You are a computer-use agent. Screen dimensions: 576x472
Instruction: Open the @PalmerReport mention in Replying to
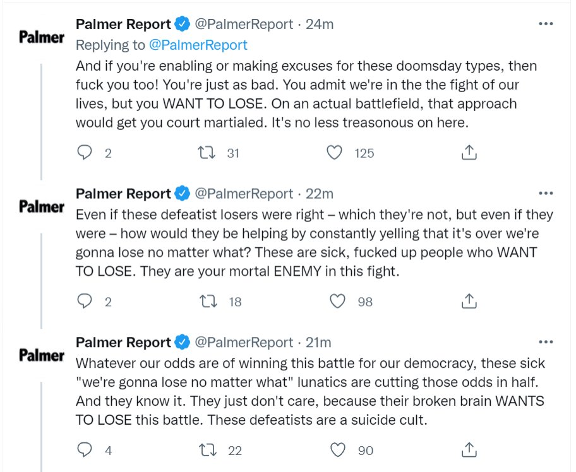click(x=198, y=45)
